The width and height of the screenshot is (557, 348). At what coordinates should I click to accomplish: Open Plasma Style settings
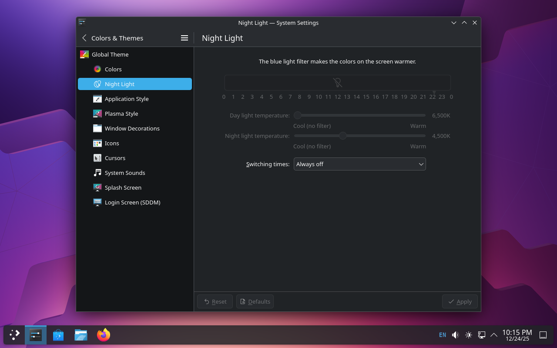click(121, 114)
